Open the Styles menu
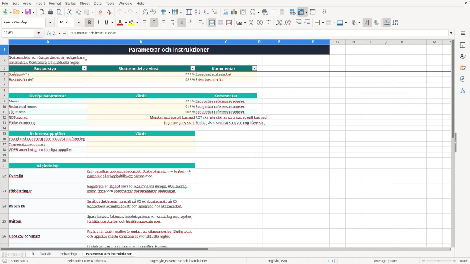The image size is (470, 264). 70,3
